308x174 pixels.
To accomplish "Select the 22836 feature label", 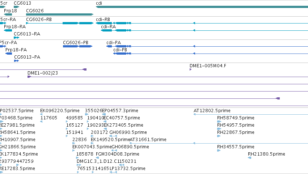I will coord(80,140).
